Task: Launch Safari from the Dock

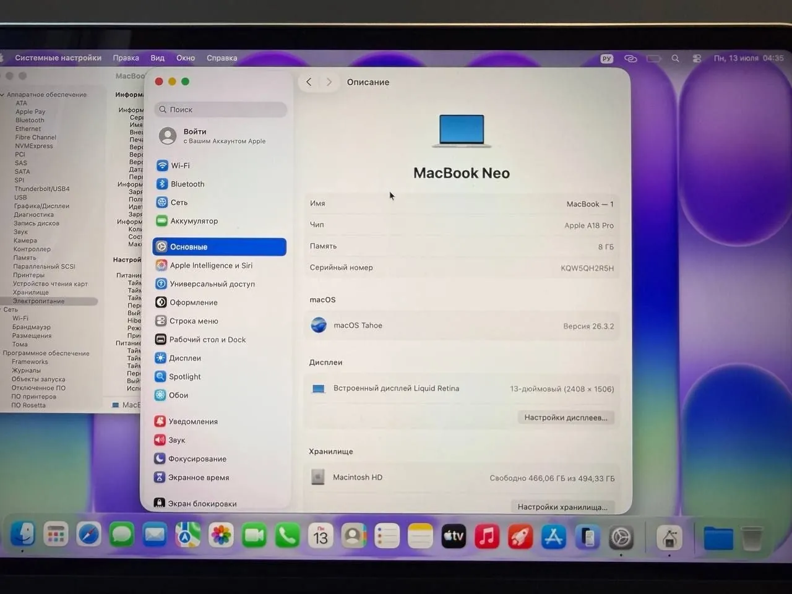Action: [88, 535]
